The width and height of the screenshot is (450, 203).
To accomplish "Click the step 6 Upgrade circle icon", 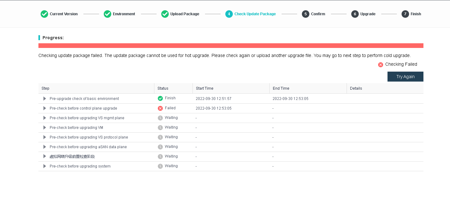I will 355,14.
